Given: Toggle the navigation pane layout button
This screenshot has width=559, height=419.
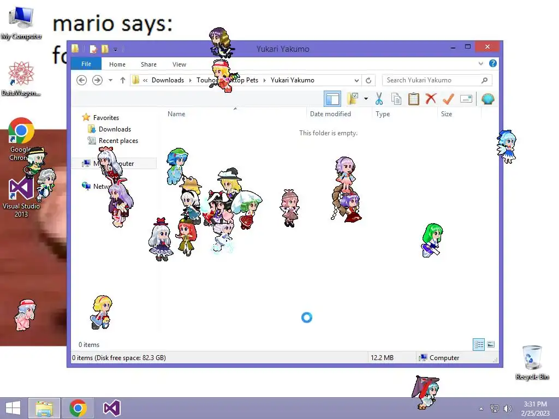Looking at the screenshot, I should pyautogui.click(x=332, y=99).
